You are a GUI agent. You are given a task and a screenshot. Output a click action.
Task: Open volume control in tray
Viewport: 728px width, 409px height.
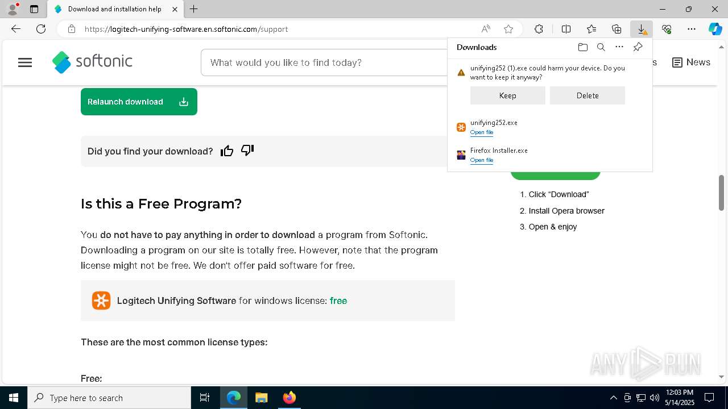[x=655, y=398]
